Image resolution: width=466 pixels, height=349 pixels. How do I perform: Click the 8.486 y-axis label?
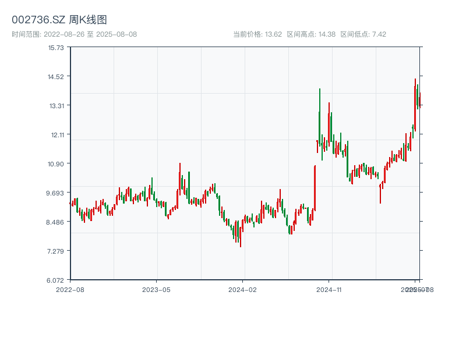(x=57, y=222)
